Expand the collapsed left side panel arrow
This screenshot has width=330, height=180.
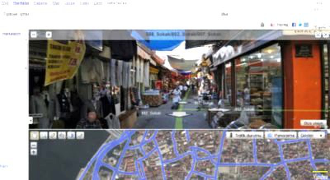point(30,120)
